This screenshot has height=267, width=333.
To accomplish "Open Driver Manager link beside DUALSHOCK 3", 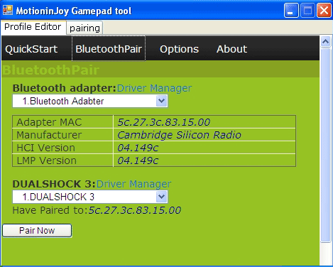I will (x=133, y=184).
